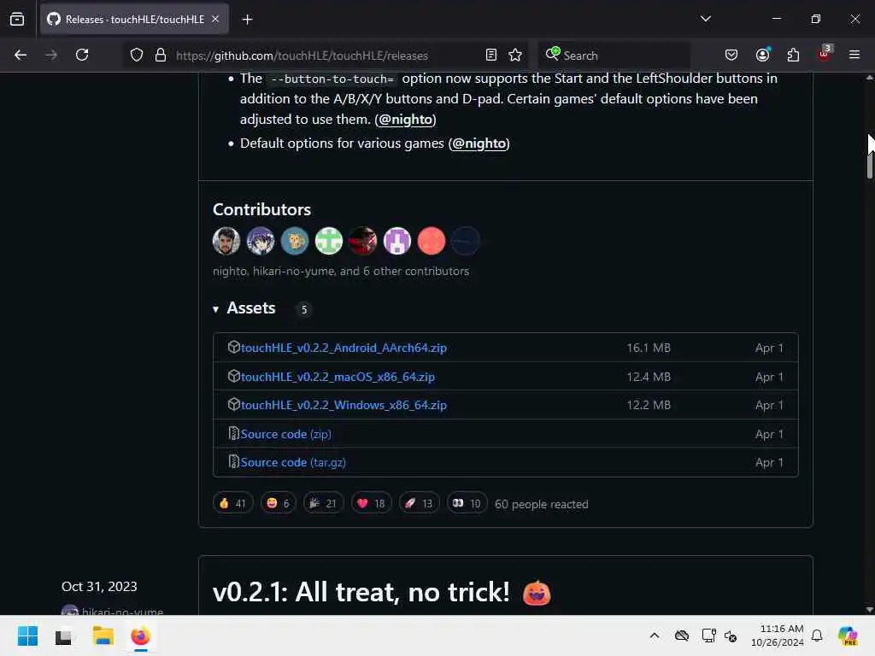Click the '60 people reacted' text
The height and width of the screenshot is (656, 875).
[541, 504]
